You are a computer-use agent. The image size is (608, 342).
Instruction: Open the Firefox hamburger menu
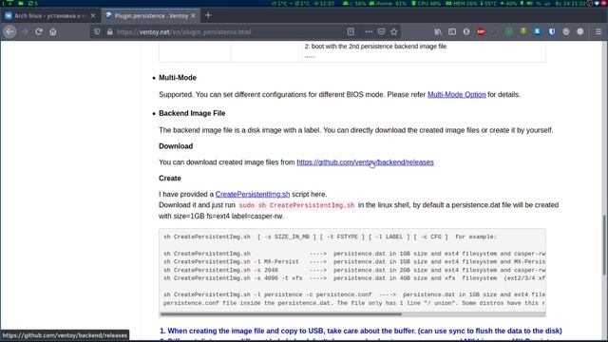[x=598, y=31]
